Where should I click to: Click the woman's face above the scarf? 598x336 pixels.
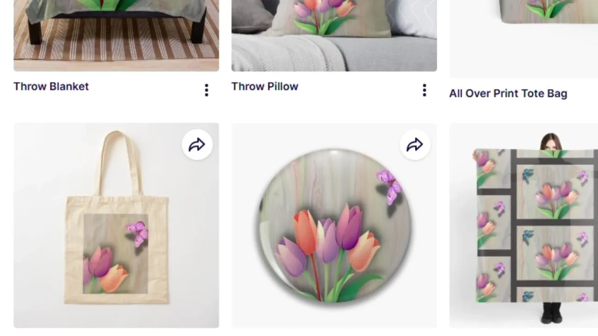(x=551, y=143)
